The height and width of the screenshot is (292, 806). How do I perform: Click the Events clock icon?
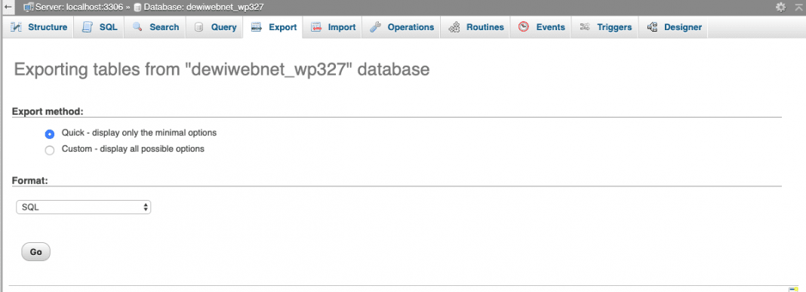(523, 27)
